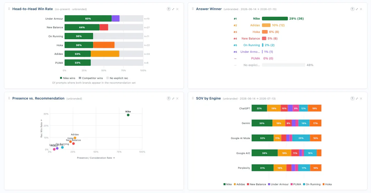Click the grey 48% no-explicit-rec bar

pos(283,65)
